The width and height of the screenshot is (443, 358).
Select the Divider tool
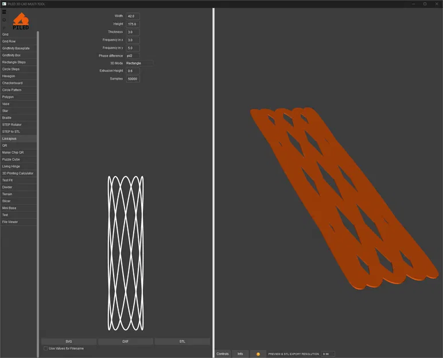coord(18,187)
